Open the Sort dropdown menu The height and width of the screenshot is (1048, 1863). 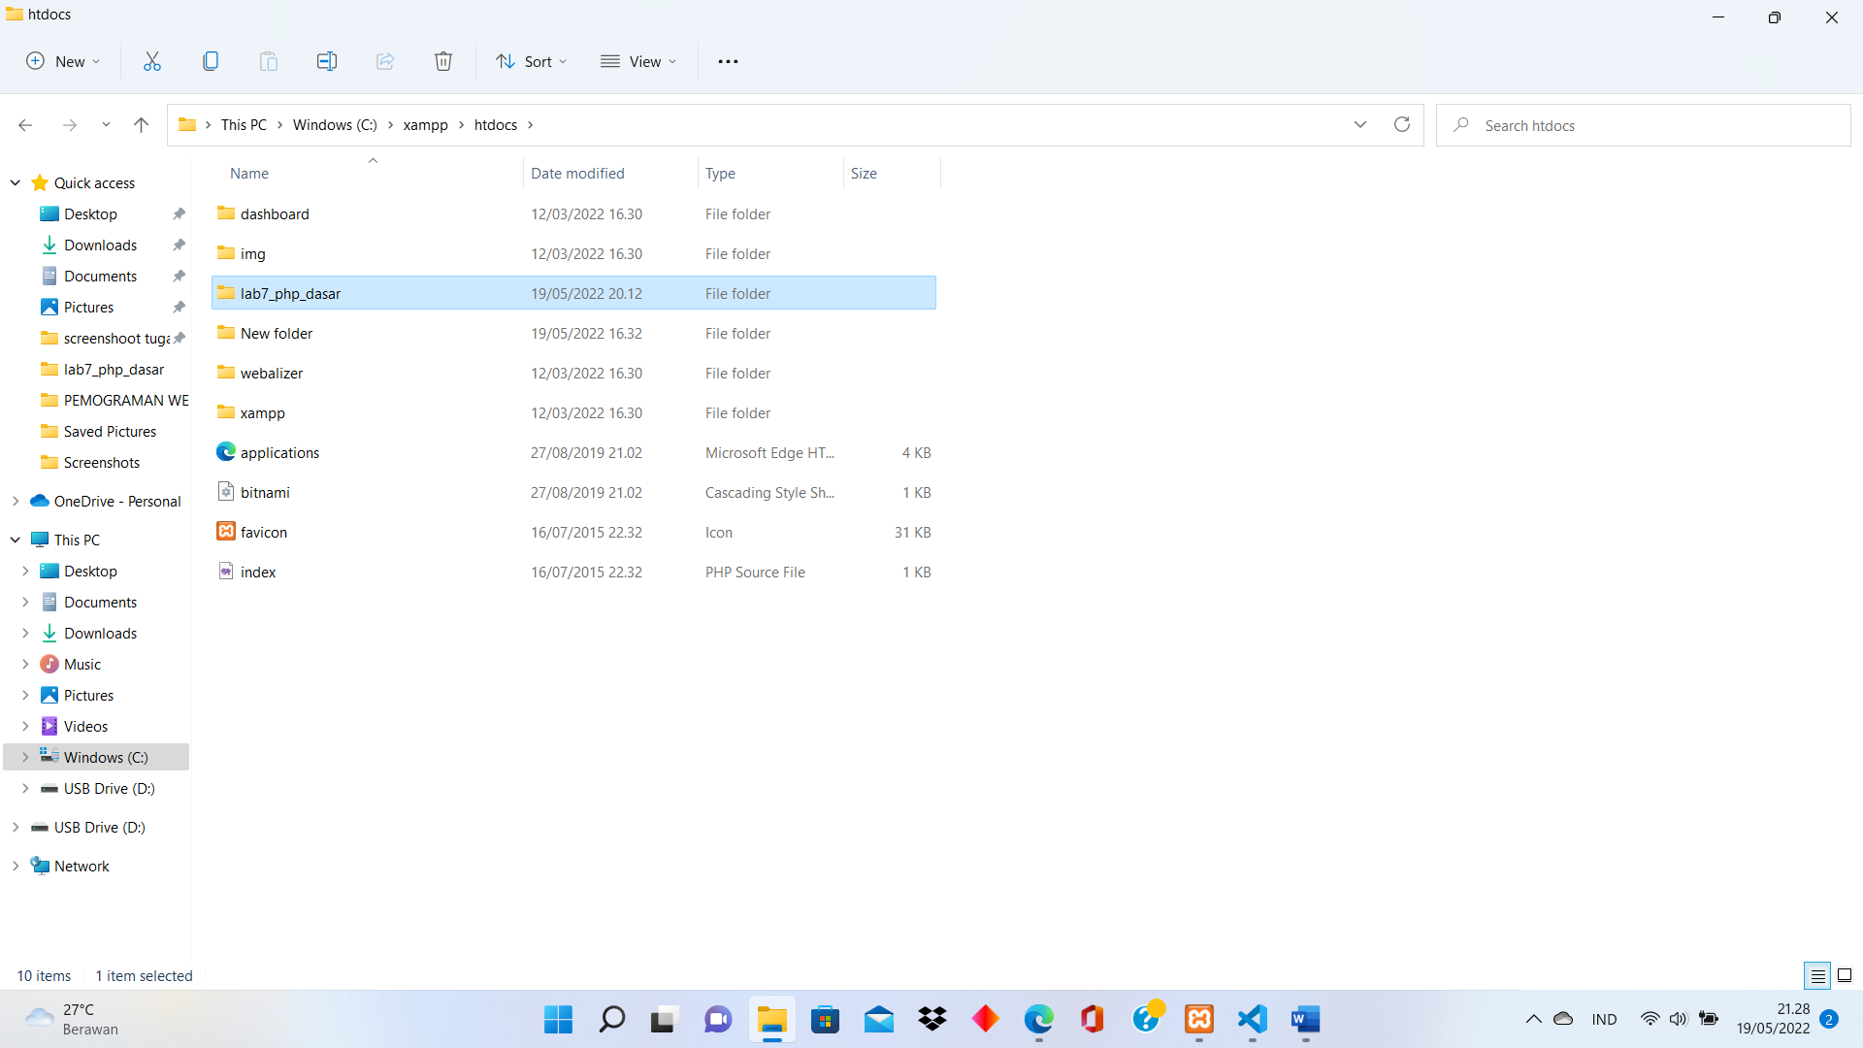pos(532,61)
